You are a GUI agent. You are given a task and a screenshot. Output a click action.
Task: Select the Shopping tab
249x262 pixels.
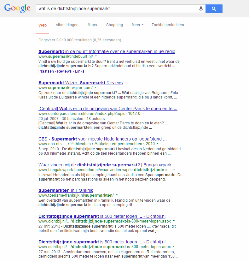point(114,25)
